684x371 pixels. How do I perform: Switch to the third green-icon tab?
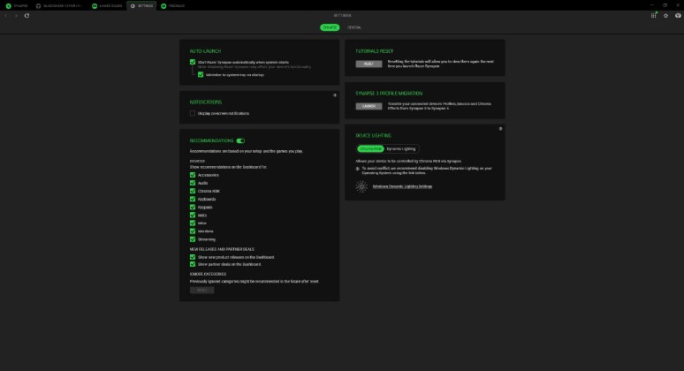click(x=107, y=5)
